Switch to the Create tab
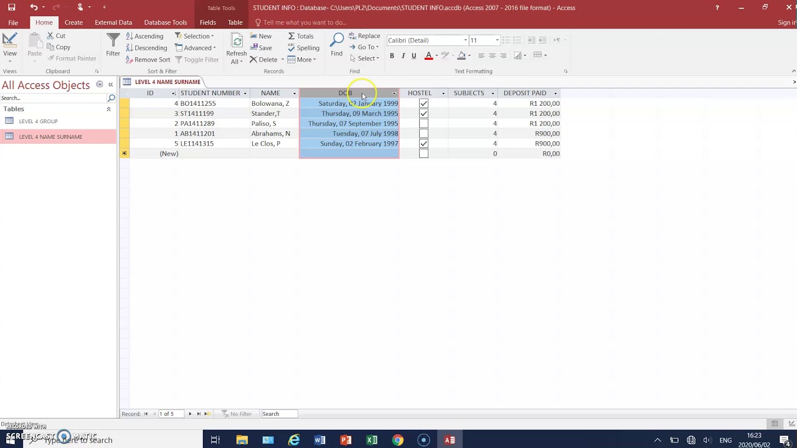The width and height of the screenshot is (797, 448). tap(73, 22)
